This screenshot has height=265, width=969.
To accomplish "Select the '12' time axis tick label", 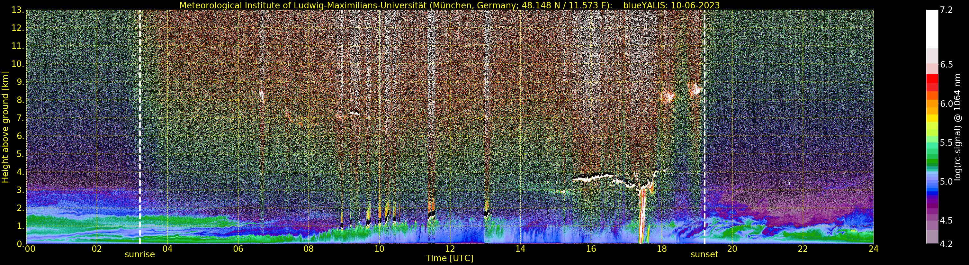I will (450, 249).
